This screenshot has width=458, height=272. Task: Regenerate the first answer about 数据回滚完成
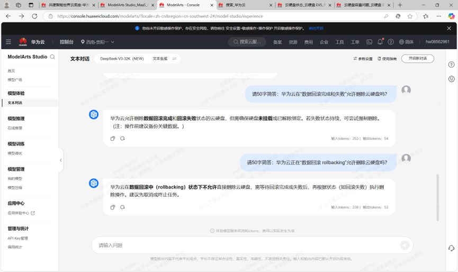pos(122,138)
